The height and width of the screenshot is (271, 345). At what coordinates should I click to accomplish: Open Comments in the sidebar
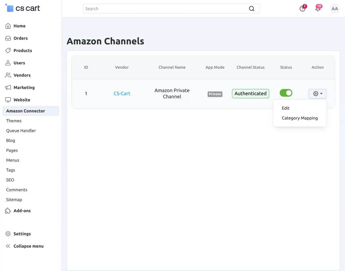pyautogui.click(x=17, y=190)
